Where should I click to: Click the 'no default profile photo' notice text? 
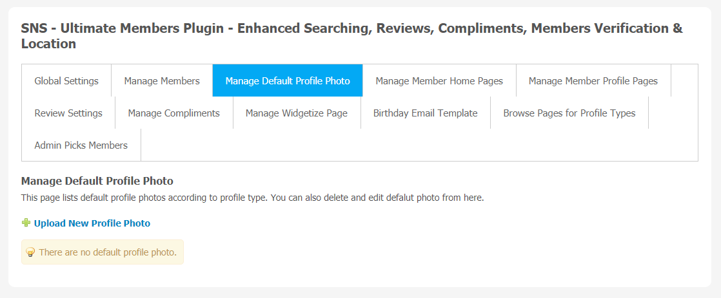point(108,252)
